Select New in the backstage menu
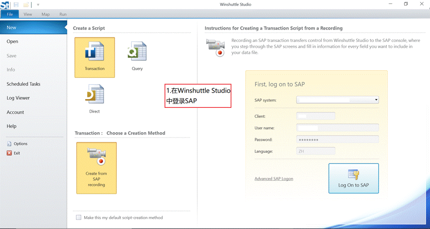Screen dimensions: 430x229 33,28
